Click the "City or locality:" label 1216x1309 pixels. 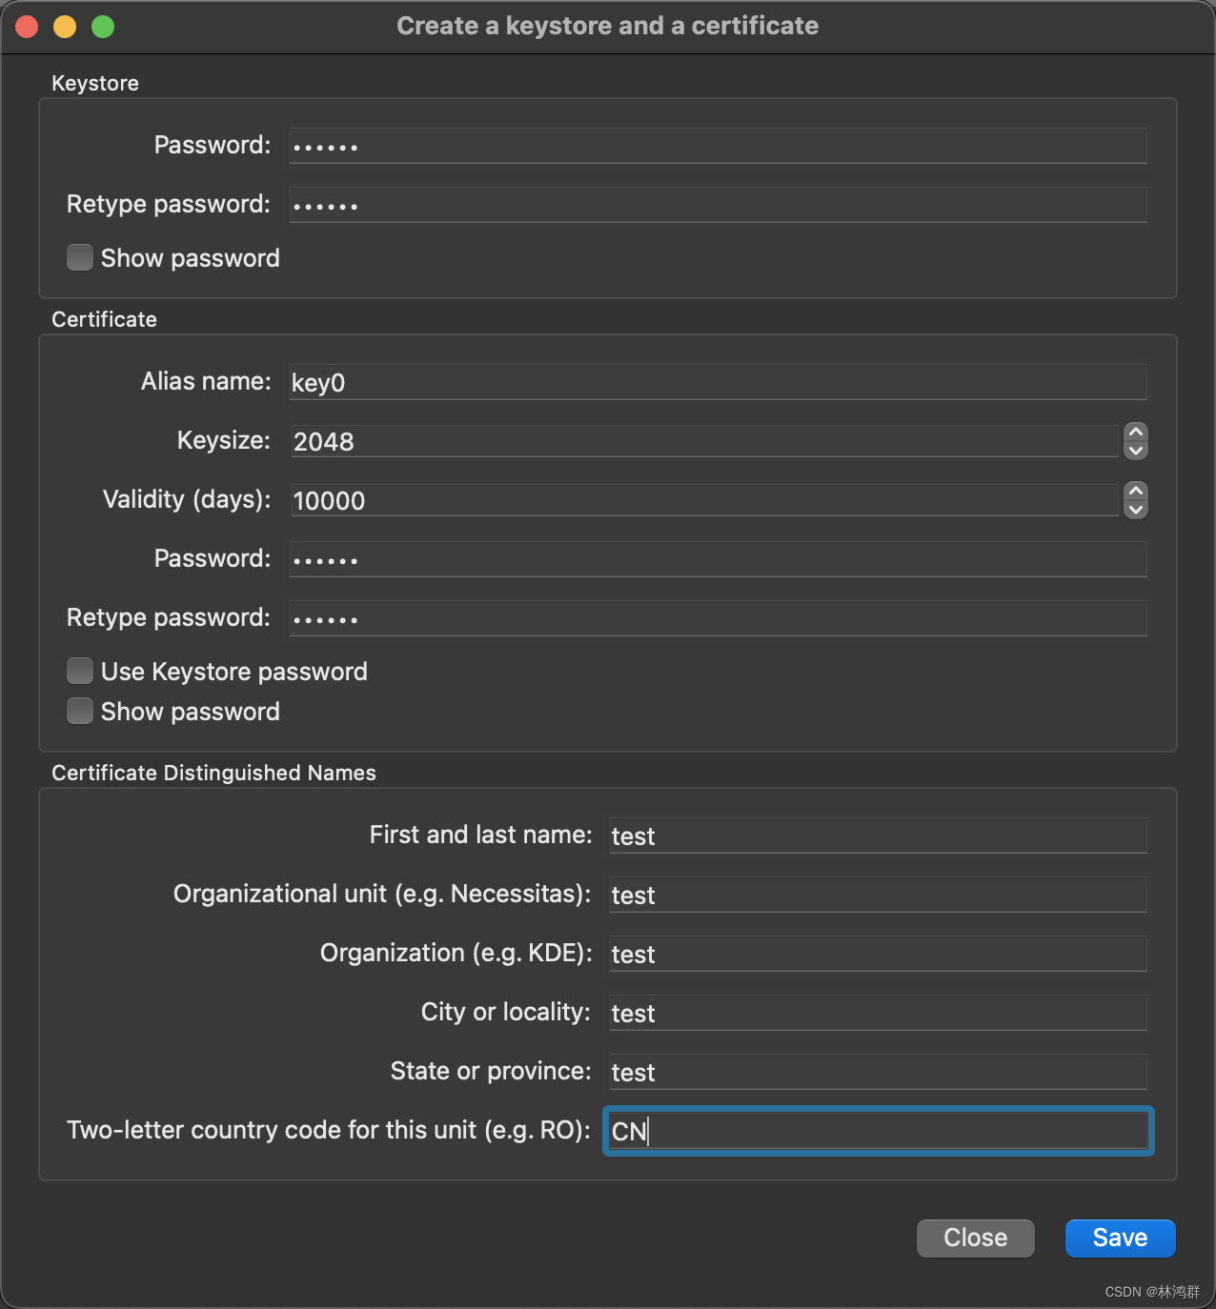click(506, 1012)
